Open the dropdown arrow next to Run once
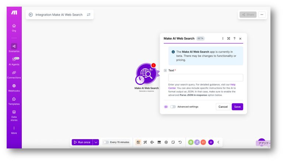Image resolution: width=284 pixels, height=162 pixels. coord(96,142)
